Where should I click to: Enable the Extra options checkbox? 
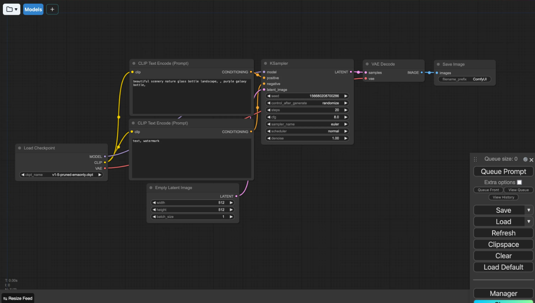pos(519,182)
